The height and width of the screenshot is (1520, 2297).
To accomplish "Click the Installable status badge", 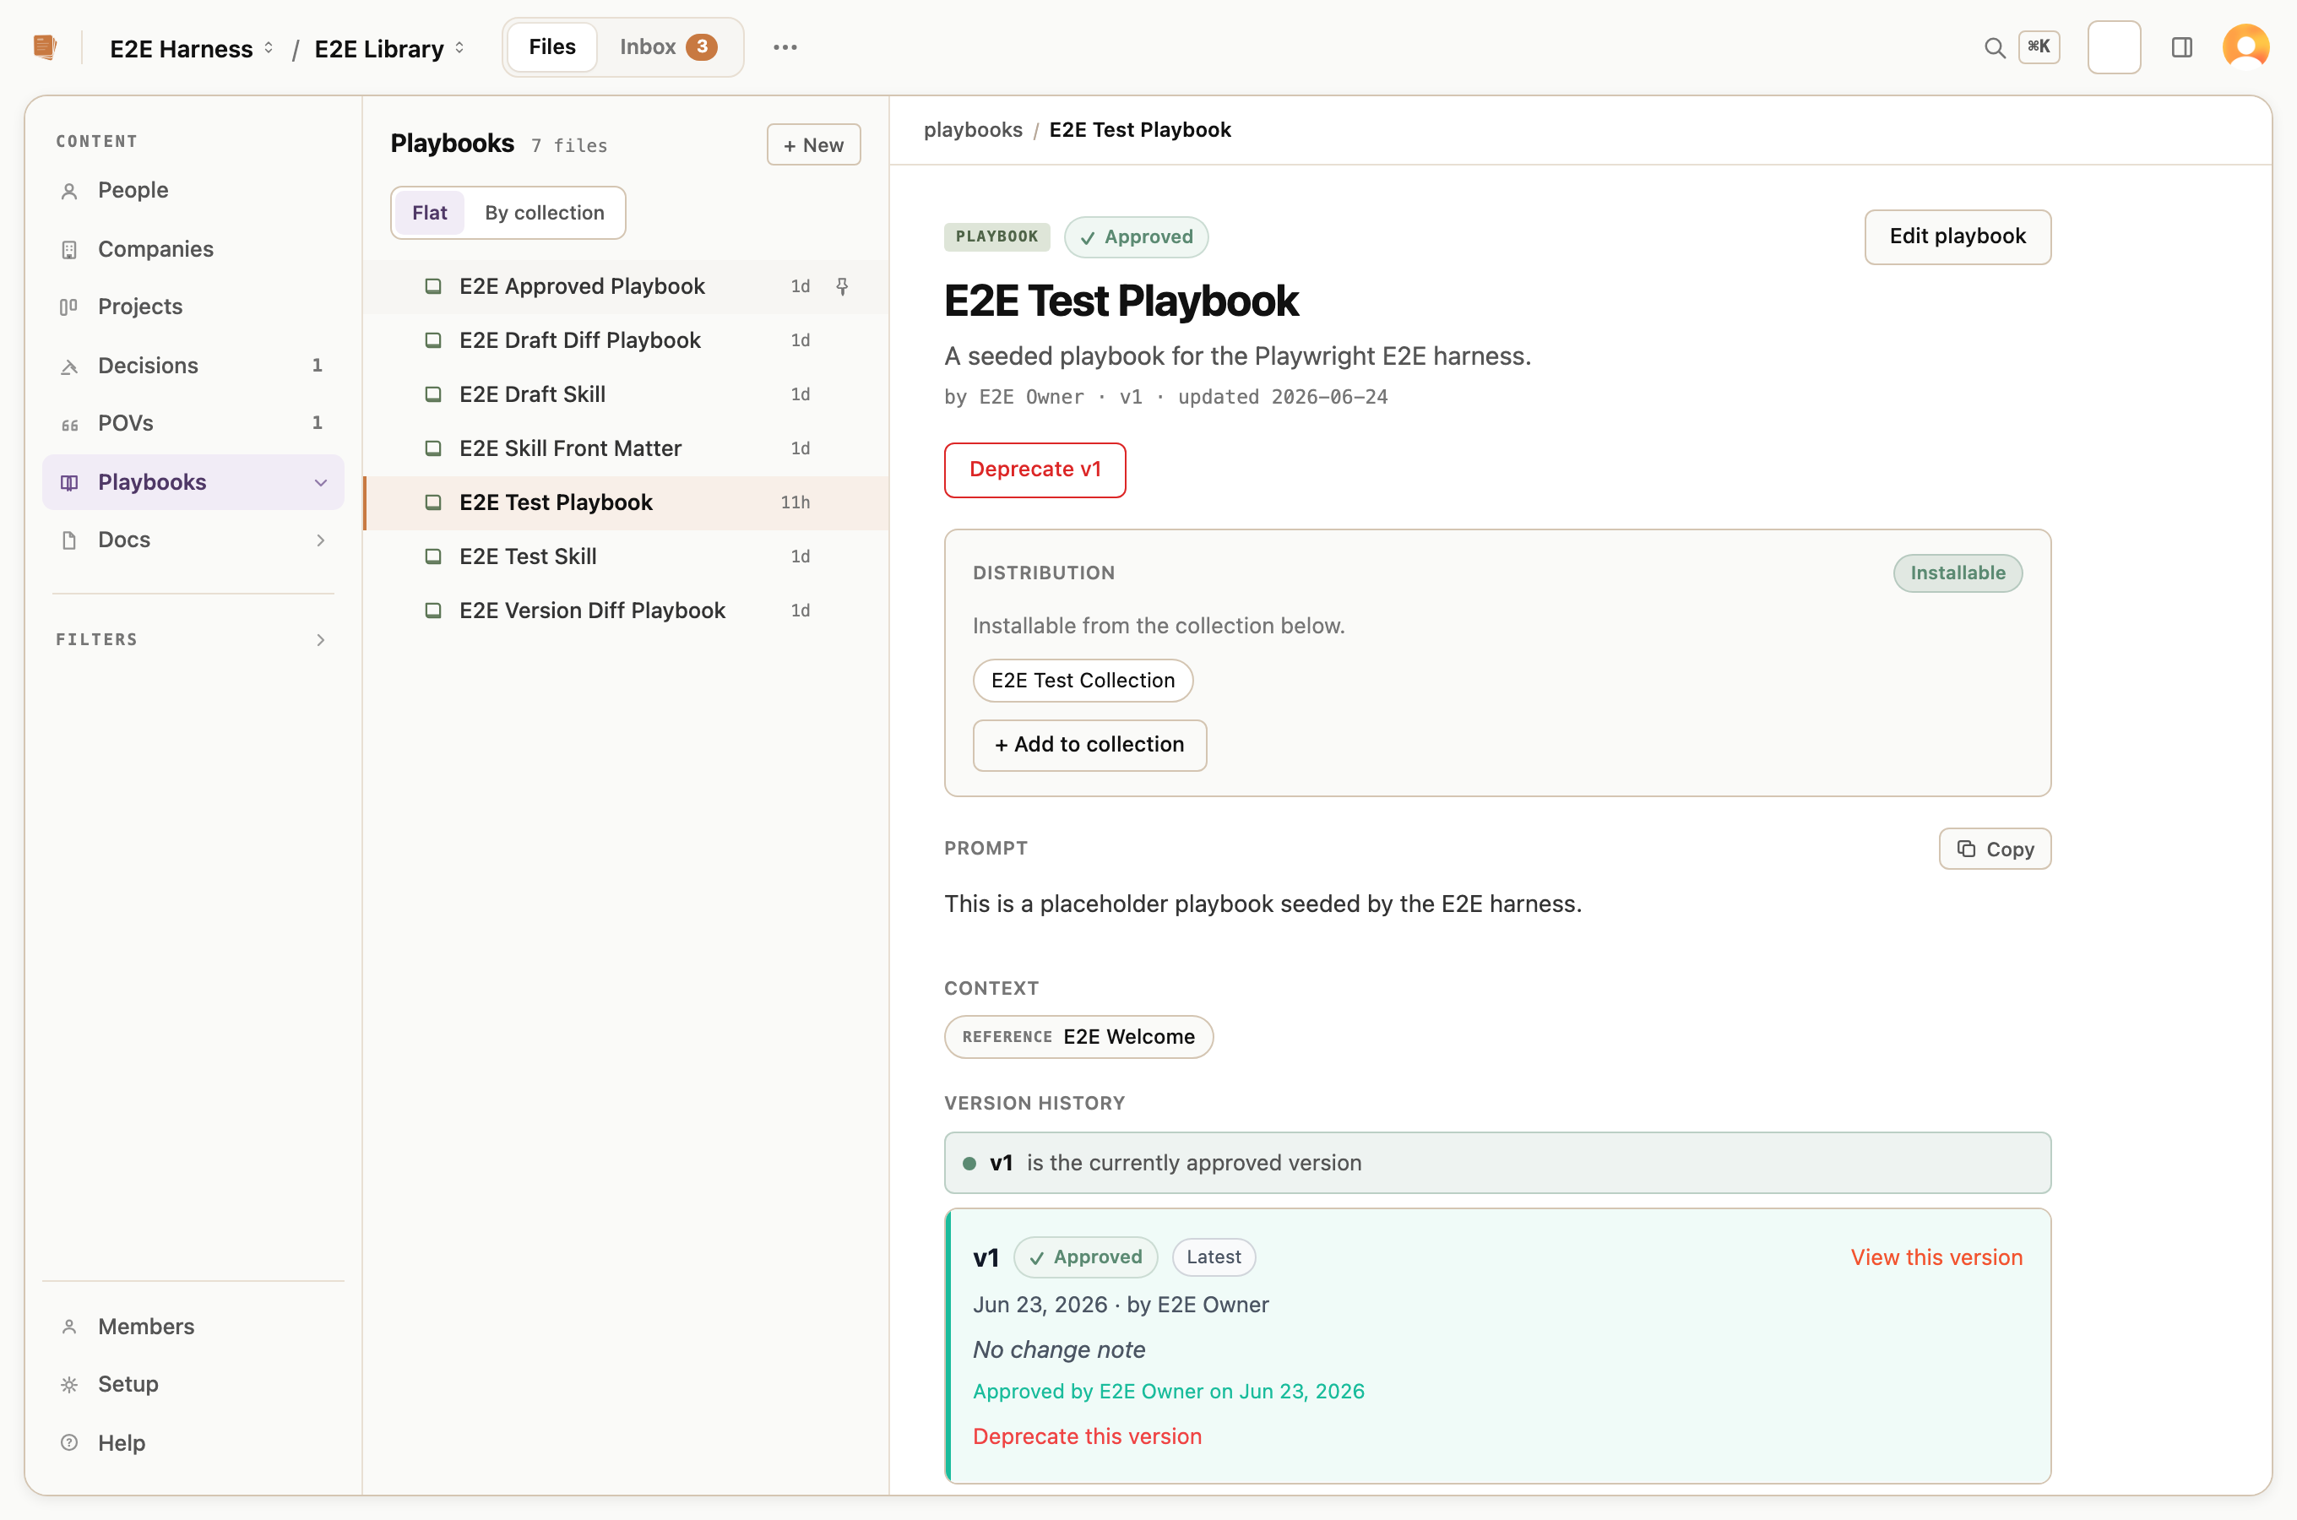I will click(1957, 573).
